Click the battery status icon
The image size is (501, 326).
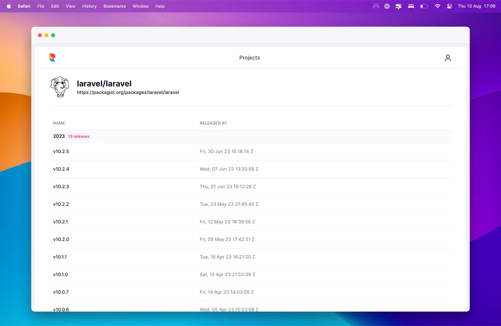coord(424,6)
